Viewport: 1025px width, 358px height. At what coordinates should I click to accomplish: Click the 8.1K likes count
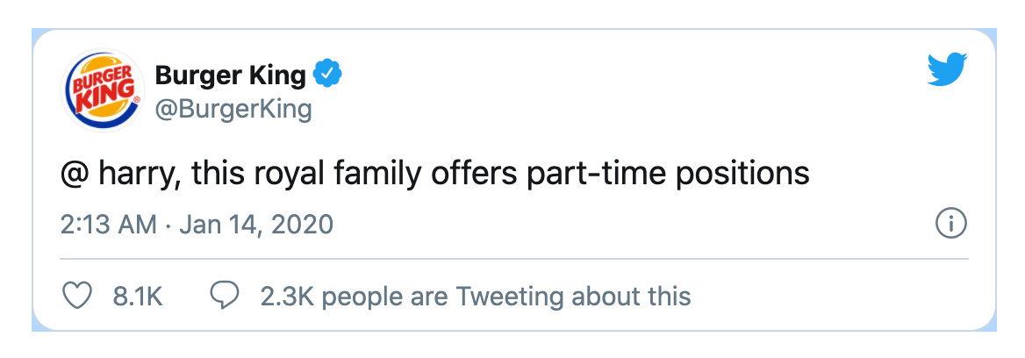(x=138, y=297)
